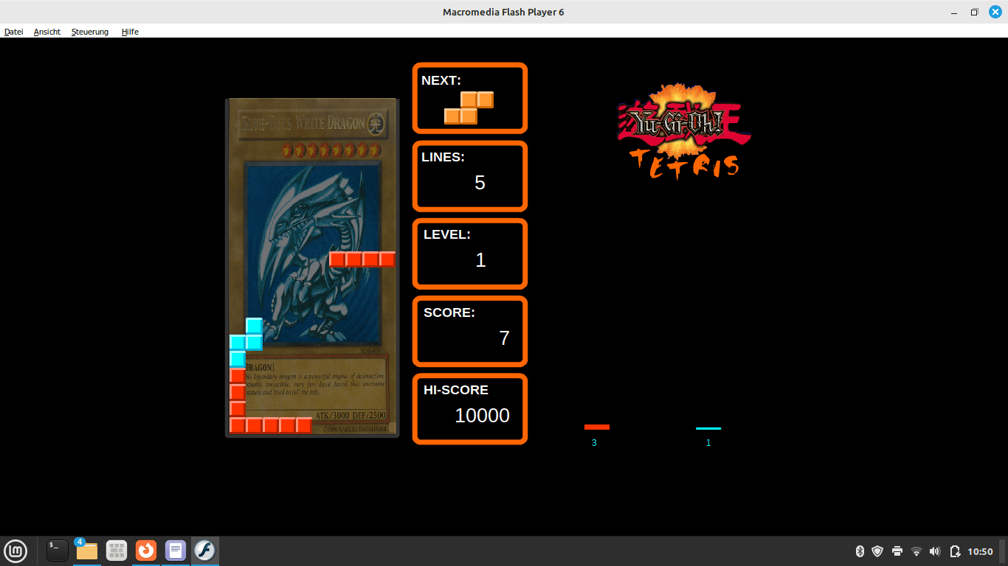Click the cyan bar above number 1
The width and height of the screenshot is (1008, 566).
point(708,428)
